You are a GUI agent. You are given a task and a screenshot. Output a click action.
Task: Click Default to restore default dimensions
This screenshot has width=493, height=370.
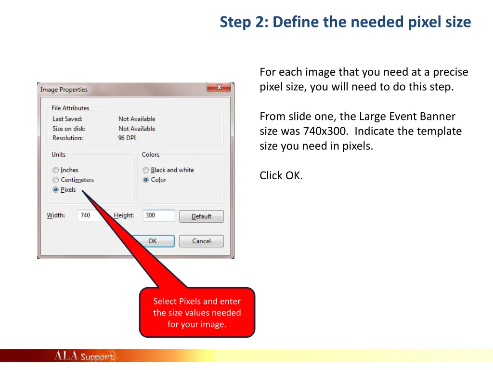click(201, 216)
